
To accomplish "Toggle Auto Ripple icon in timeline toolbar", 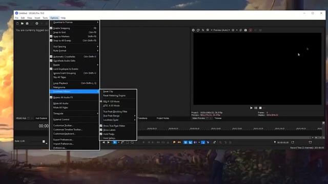I will point(195,142).
